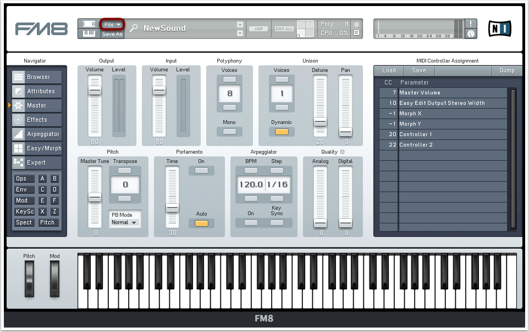Click Load in MIDI Controller Assignment

click(x=389, y=70)
